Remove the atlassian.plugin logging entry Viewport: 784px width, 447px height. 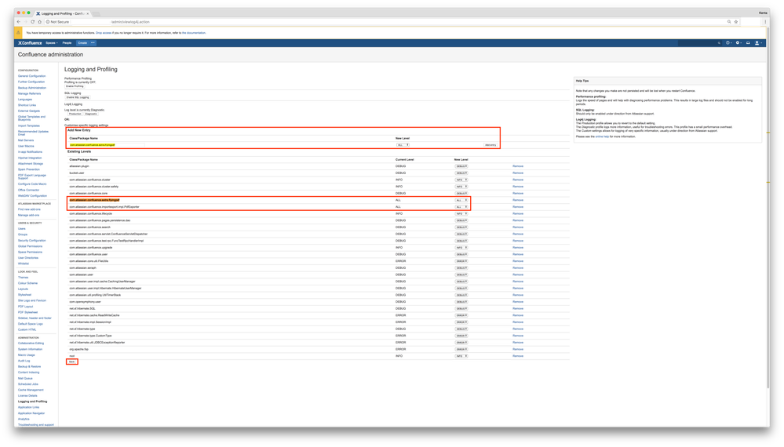pos(518,166)
